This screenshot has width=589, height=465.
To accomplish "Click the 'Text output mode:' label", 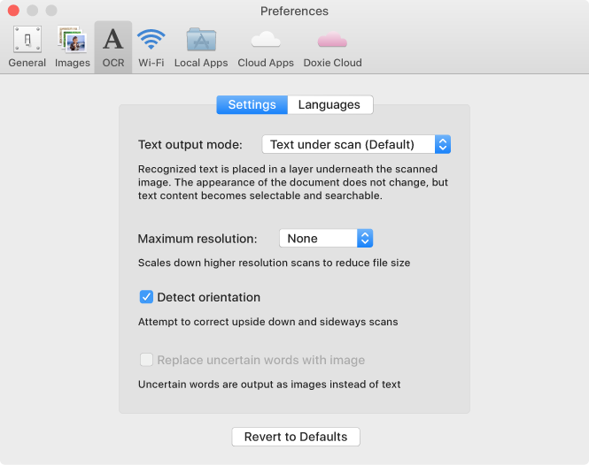I will tap(190, 145).
